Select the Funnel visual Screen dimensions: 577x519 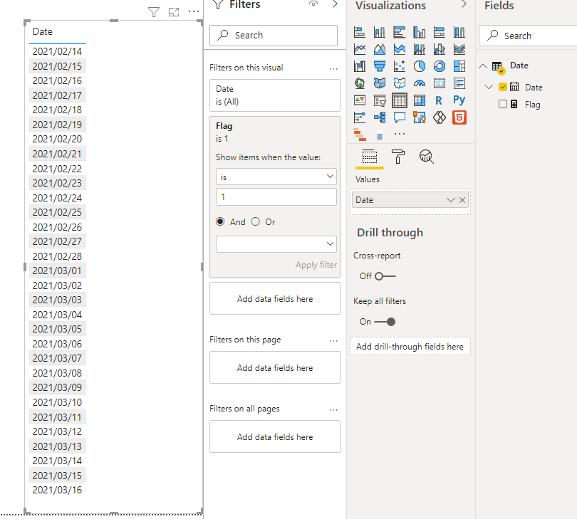coord(380,66)
